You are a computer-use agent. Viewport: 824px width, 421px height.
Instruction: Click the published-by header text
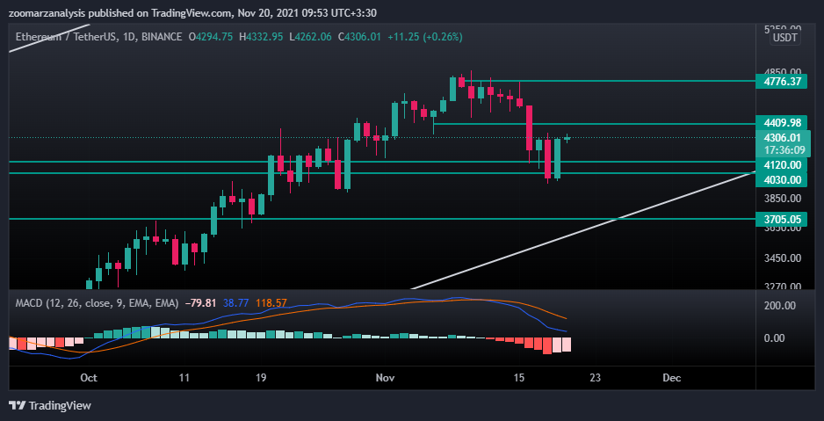pyautogui.click(x=192, y=12)
